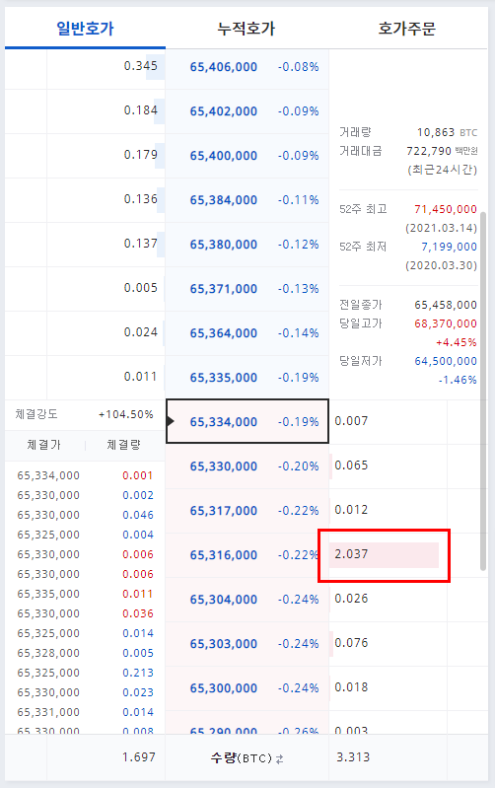Click the 0.345 ask quantity bar

click(x=155, y=67)
